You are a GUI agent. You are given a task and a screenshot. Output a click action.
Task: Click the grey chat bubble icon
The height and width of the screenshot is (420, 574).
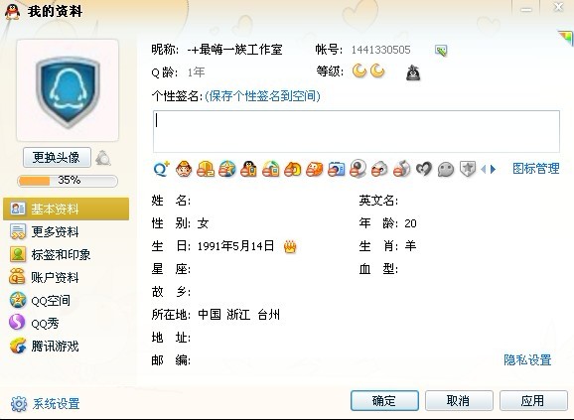446,170
